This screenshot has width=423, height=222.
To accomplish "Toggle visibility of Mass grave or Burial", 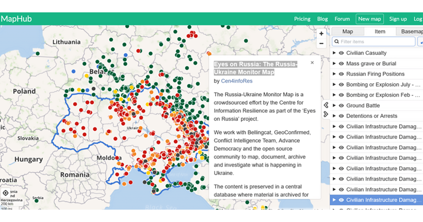I will (341, 63).
